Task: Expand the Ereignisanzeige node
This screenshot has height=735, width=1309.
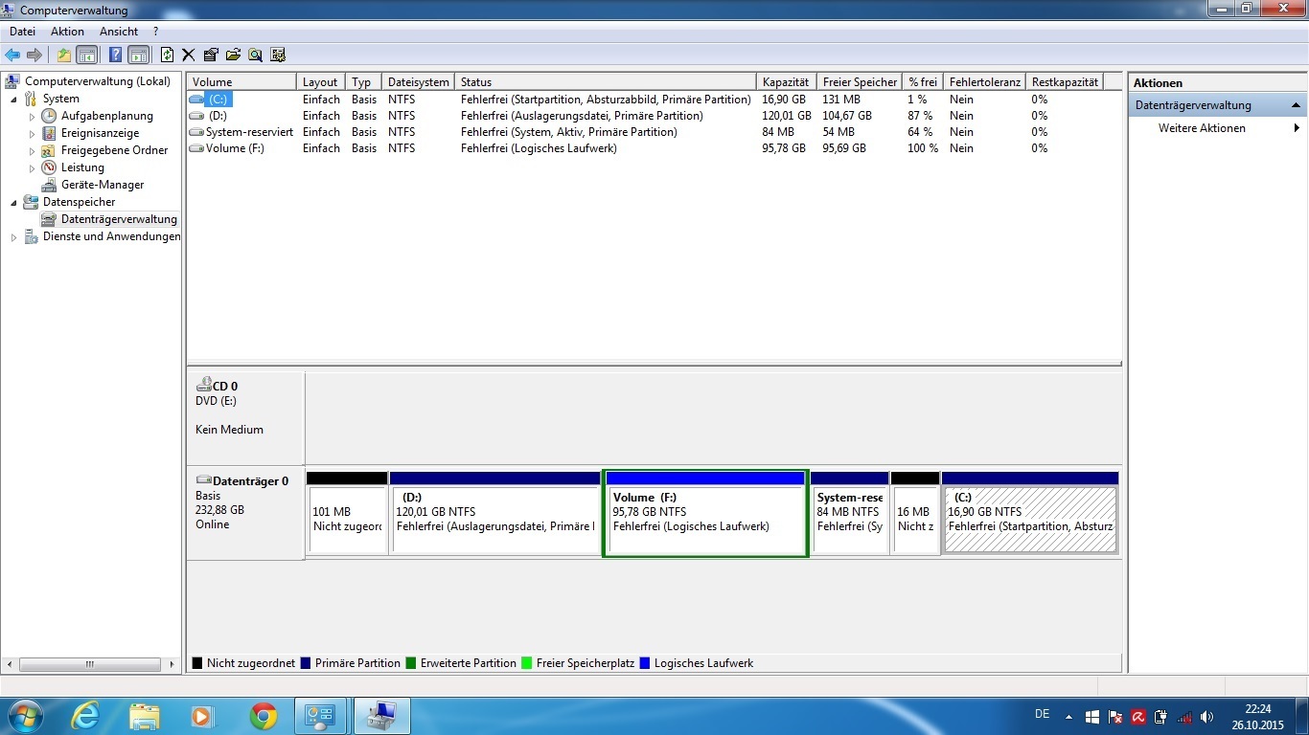Action: tap(32, 133)
